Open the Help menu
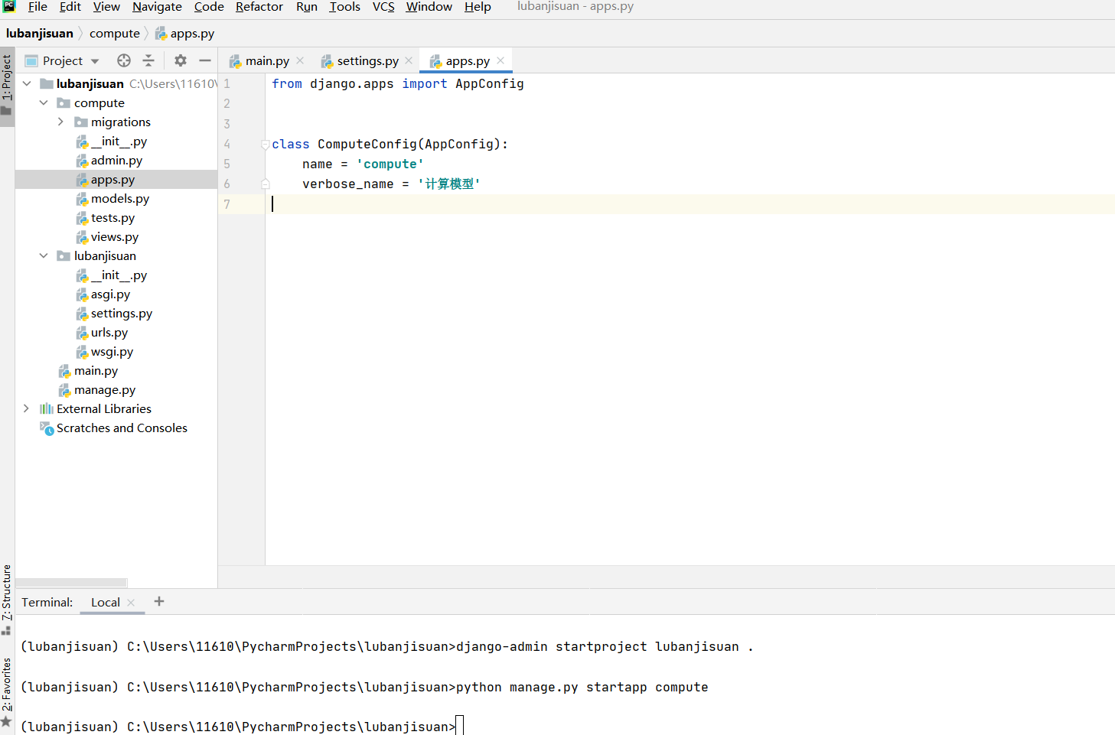The image size is (1115, 735). click(x=478, y=7)
